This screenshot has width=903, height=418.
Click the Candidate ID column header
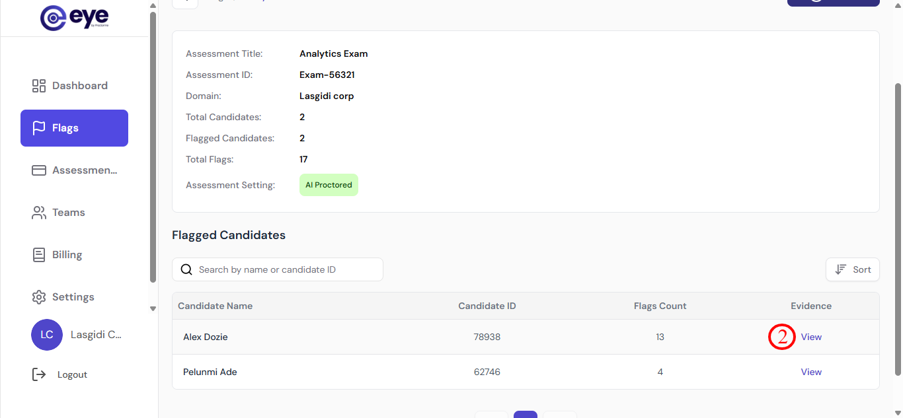click(x=487, y=306)
